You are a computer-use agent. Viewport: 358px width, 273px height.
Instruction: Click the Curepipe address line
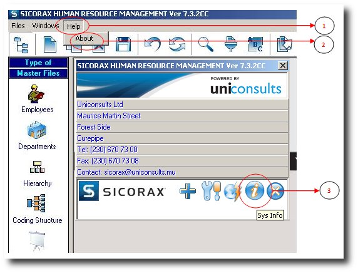(x=182, y=138)
